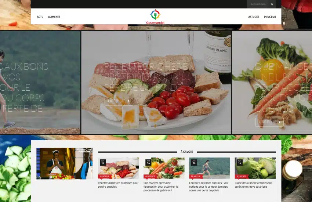Open 'Contours aux bons endroits' article title
This screenshot has height=202, width=312.
tap(209, 187)
